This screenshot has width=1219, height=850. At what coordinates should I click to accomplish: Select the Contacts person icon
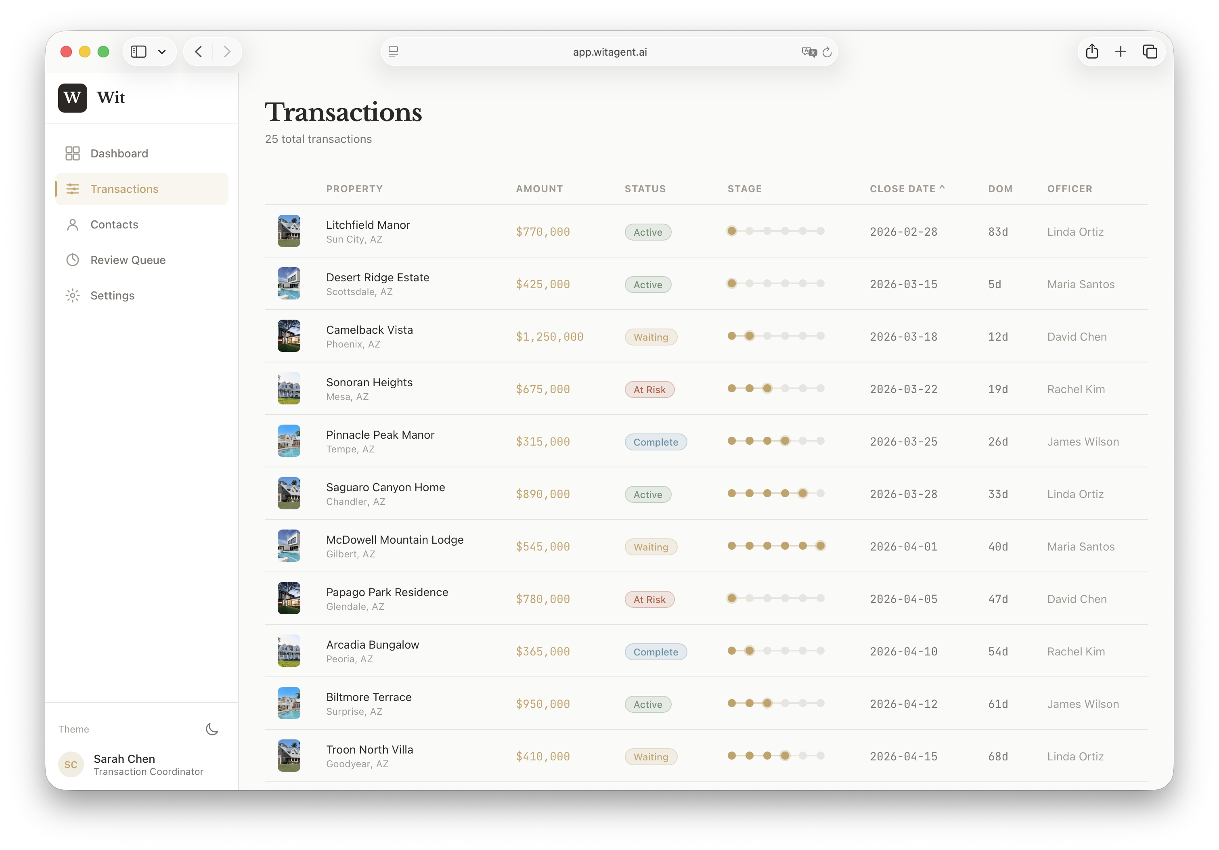[73, 224]
